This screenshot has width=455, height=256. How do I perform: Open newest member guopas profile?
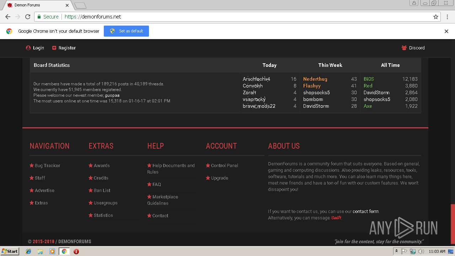[x=112, y=95]
